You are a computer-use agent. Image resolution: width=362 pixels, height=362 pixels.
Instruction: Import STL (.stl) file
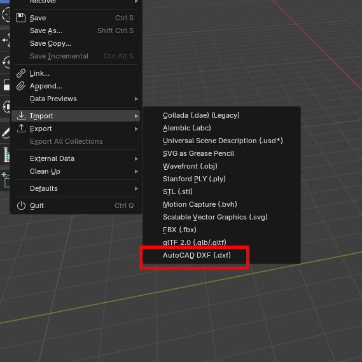pos(221,191)
